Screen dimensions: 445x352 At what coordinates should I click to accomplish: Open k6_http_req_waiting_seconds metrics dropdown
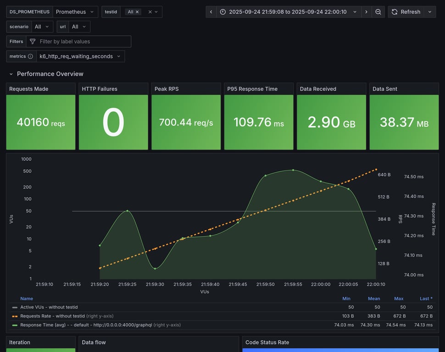(80, 56)
